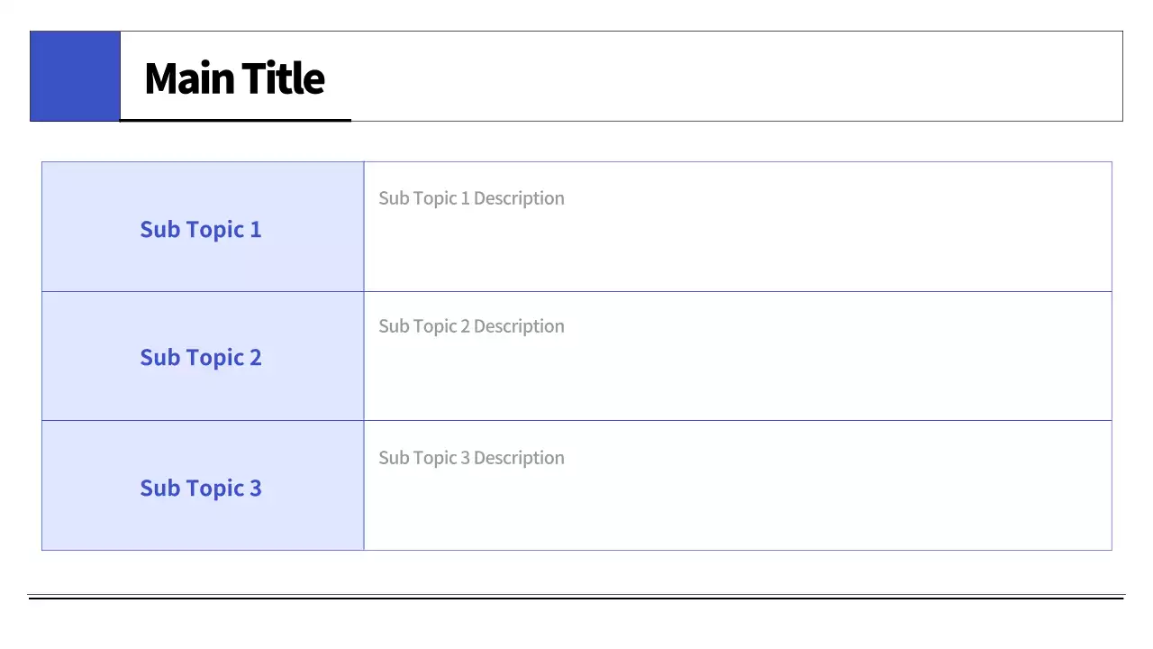Click empty title box area right of heading

pyautogui.click(x=721, y=77)
